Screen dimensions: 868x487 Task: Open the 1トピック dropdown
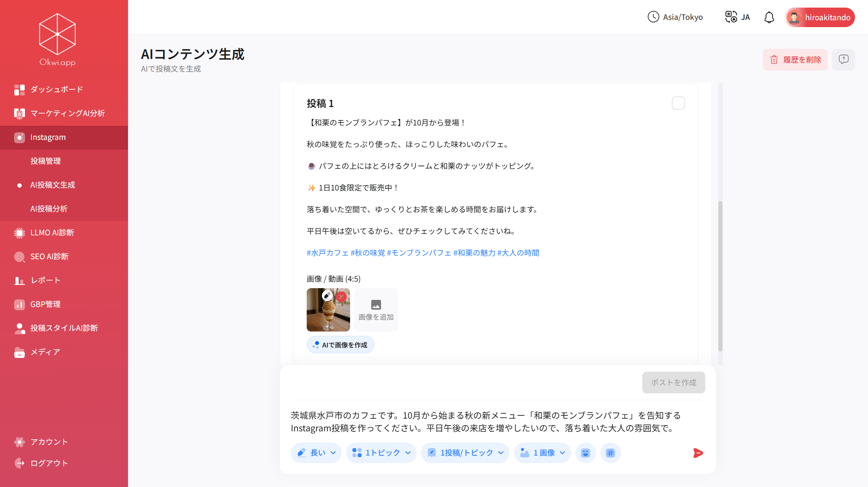[x=381, y=453]
